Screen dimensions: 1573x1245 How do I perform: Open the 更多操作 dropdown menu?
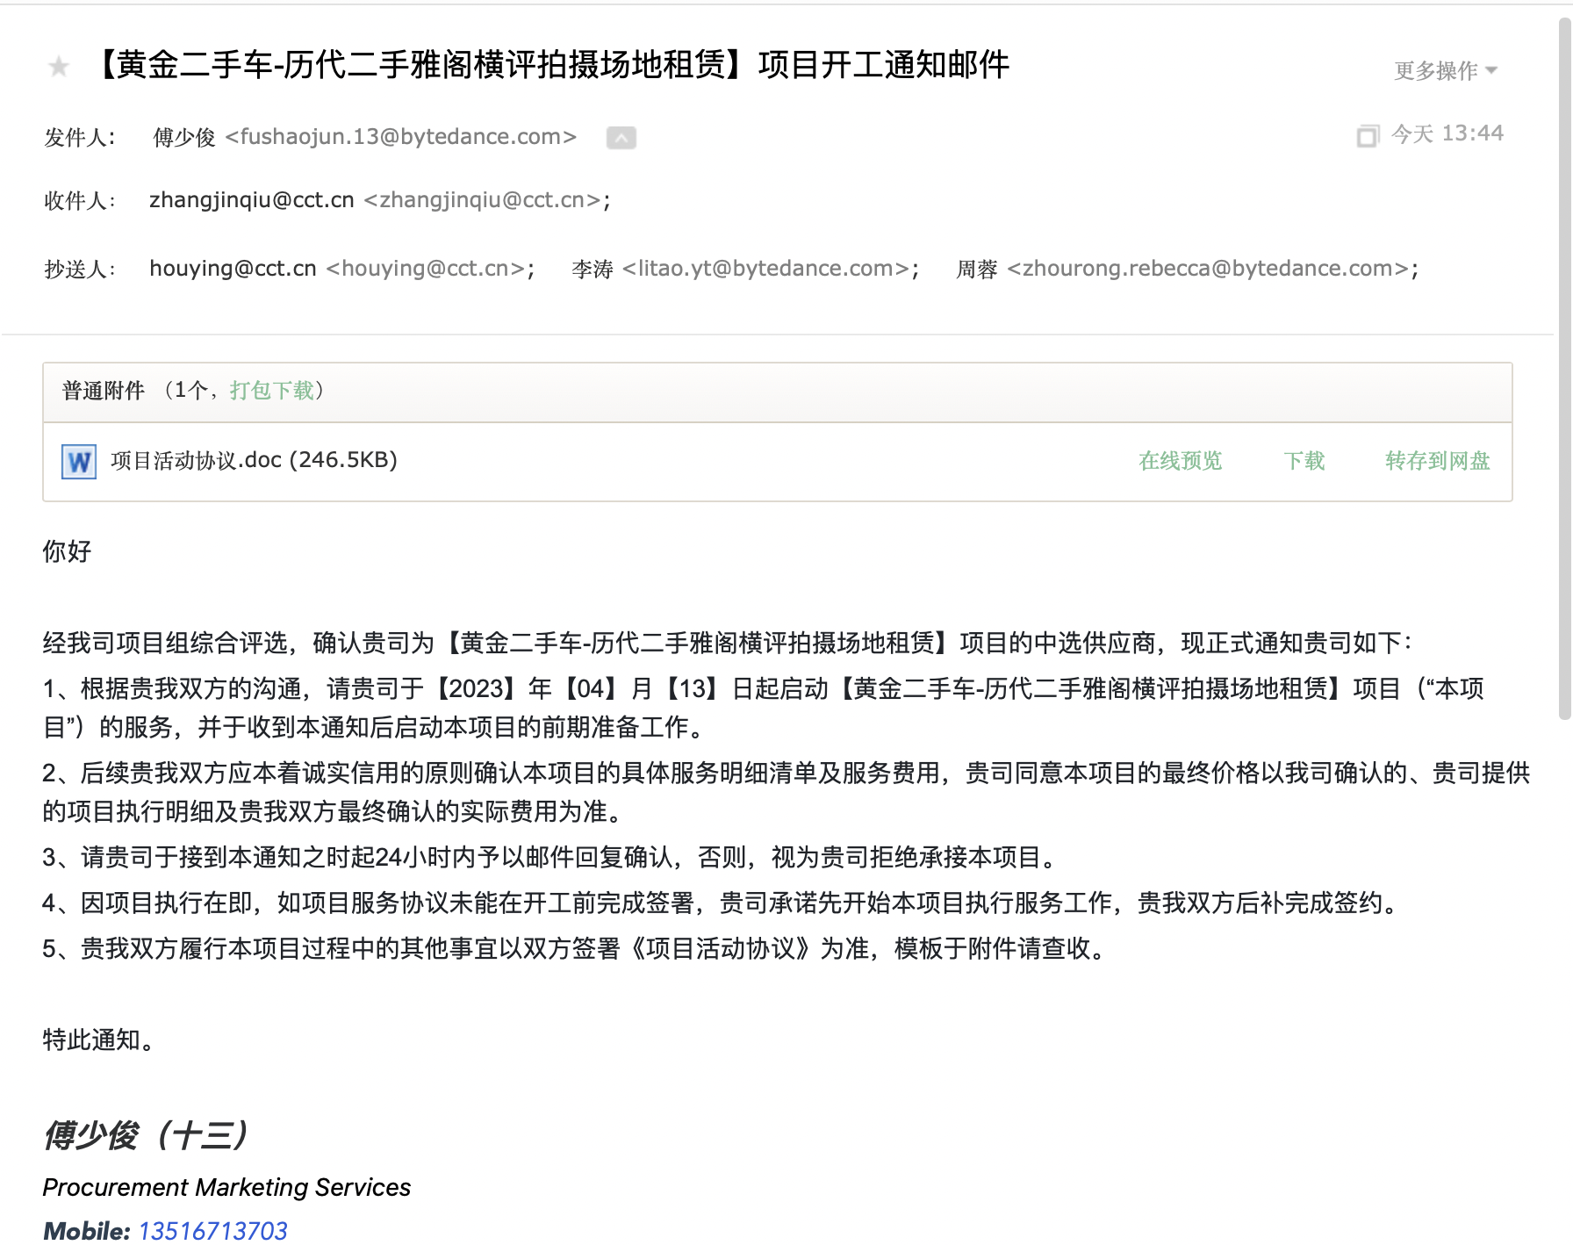coord(1445,70)
